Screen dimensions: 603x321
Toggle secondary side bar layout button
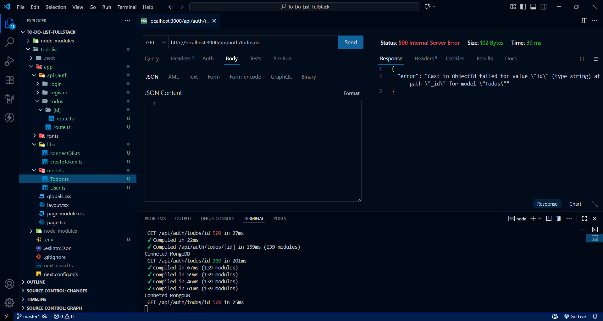[544, 7]
